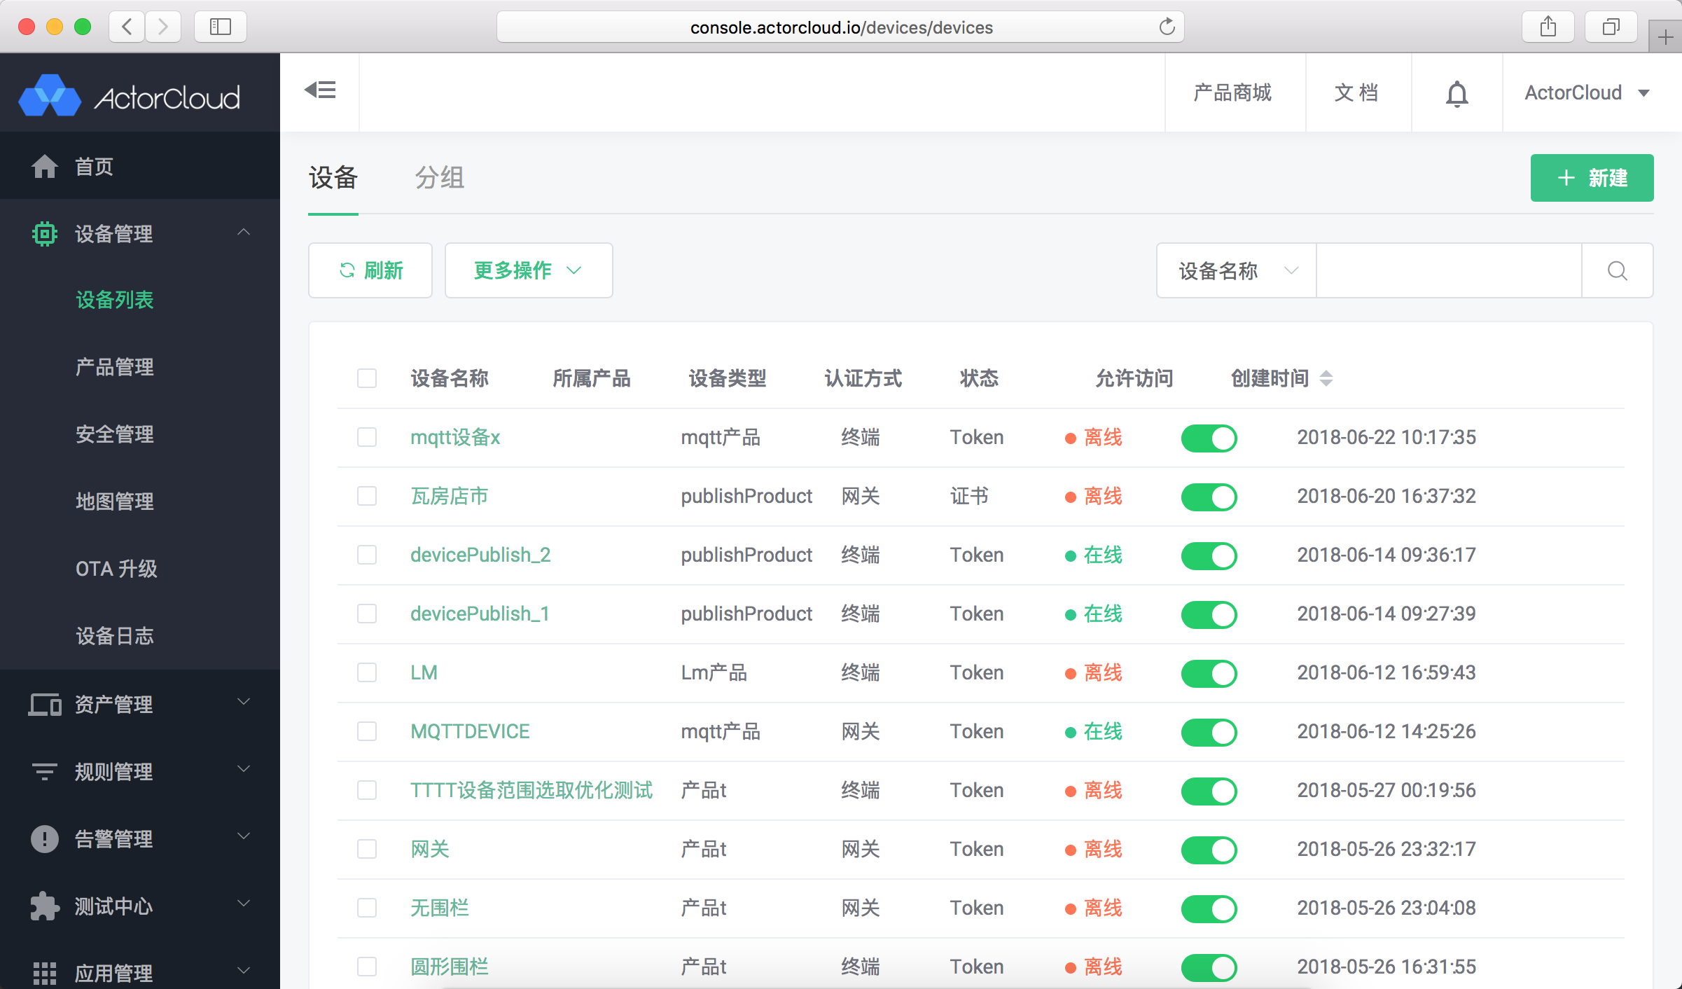Open 产品管理 in sidebar
Screen dimensions: 1682x989
(115, 367)
